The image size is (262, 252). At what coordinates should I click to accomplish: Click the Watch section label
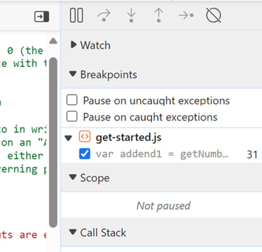95,45
